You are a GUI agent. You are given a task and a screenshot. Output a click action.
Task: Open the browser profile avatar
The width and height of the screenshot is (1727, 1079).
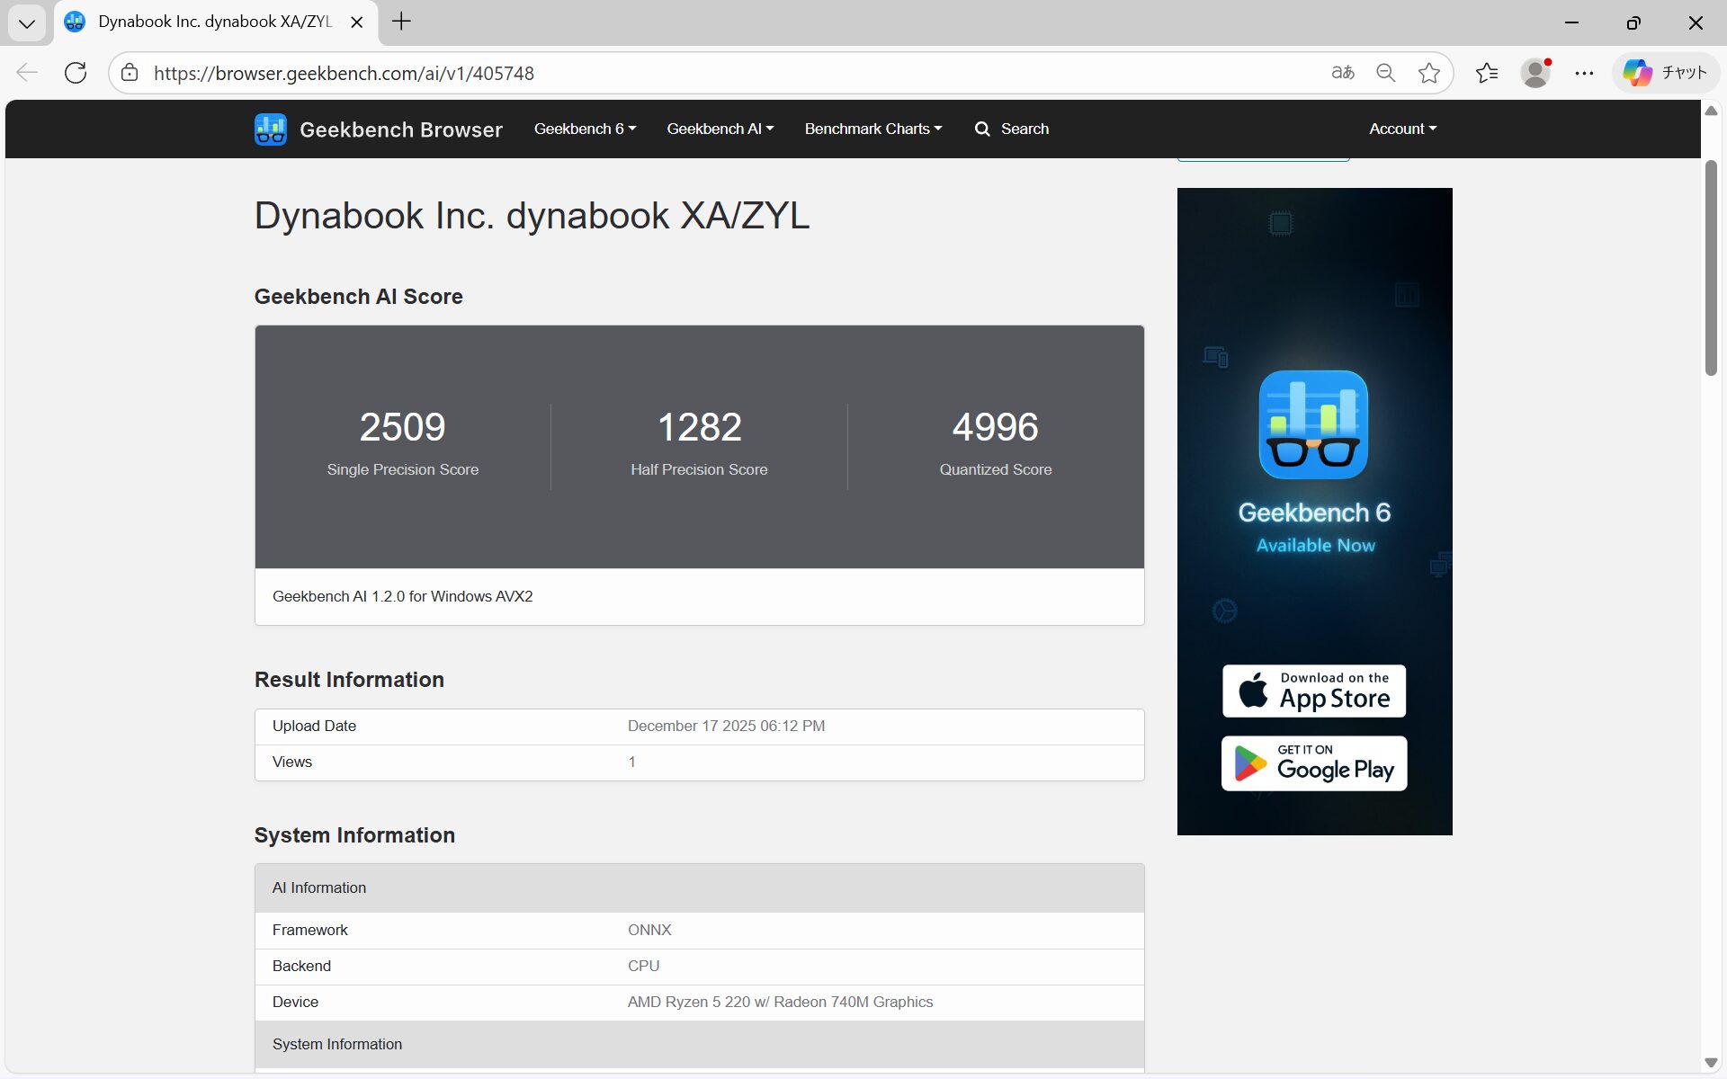(1535, 73)
